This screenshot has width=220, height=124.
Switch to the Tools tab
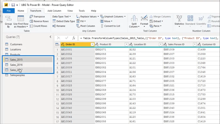coord(82,11)
